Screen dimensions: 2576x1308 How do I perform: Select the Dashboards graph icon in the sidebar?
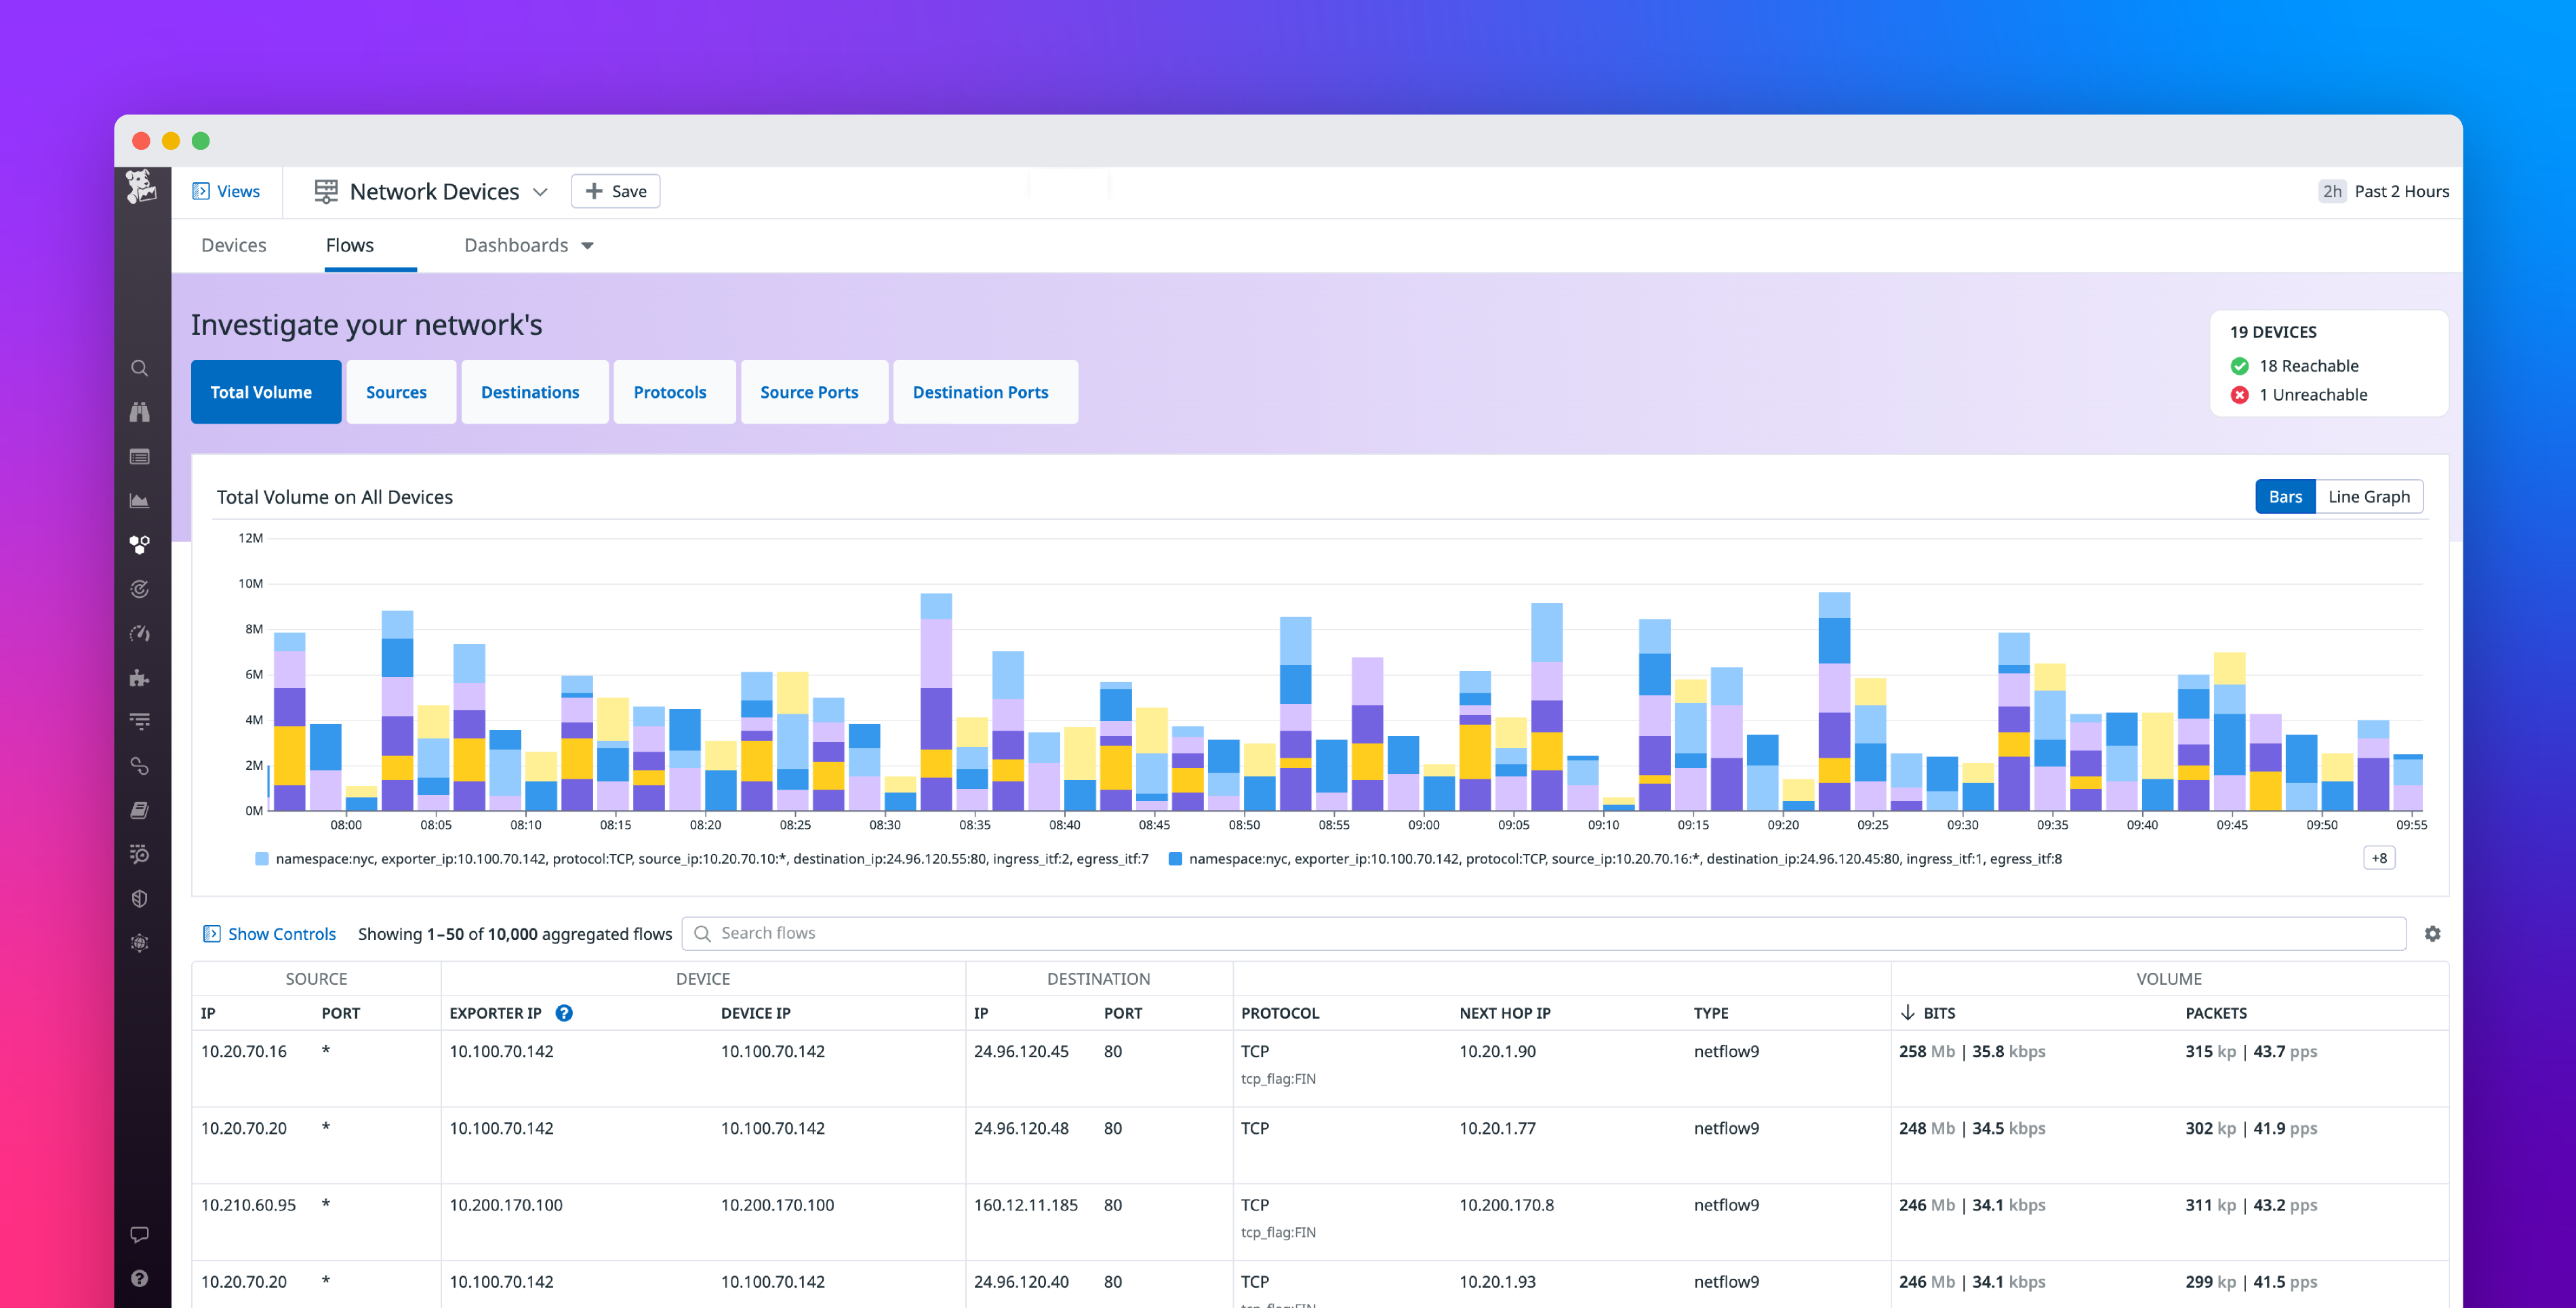click(140, 499)
